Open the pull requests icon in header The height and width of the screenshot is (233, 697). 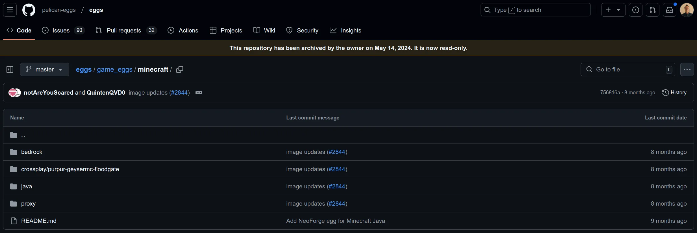[x=652, y=10]
